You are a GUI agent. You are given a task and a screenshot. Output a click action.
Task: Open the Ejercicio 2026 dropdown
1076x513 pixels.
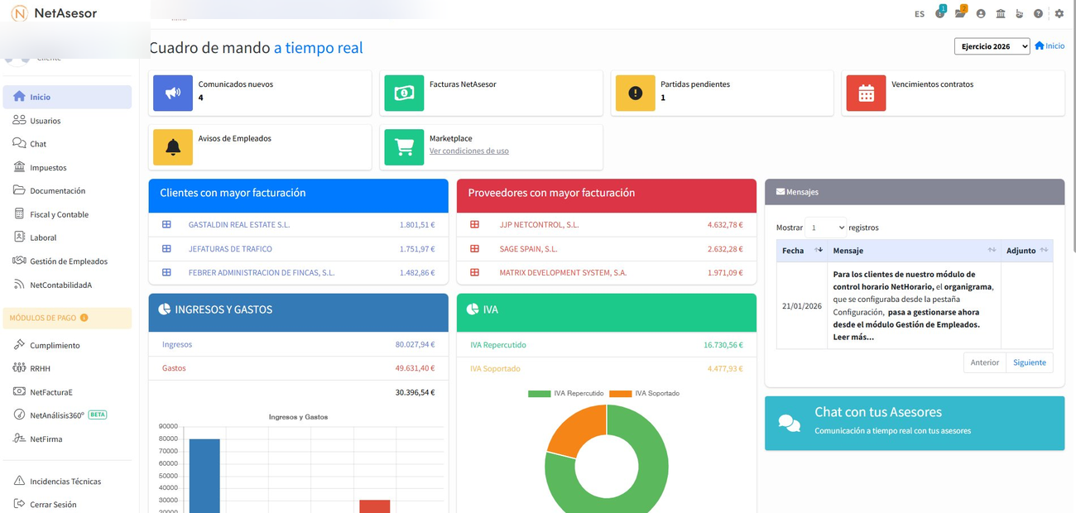coord(992,46)
